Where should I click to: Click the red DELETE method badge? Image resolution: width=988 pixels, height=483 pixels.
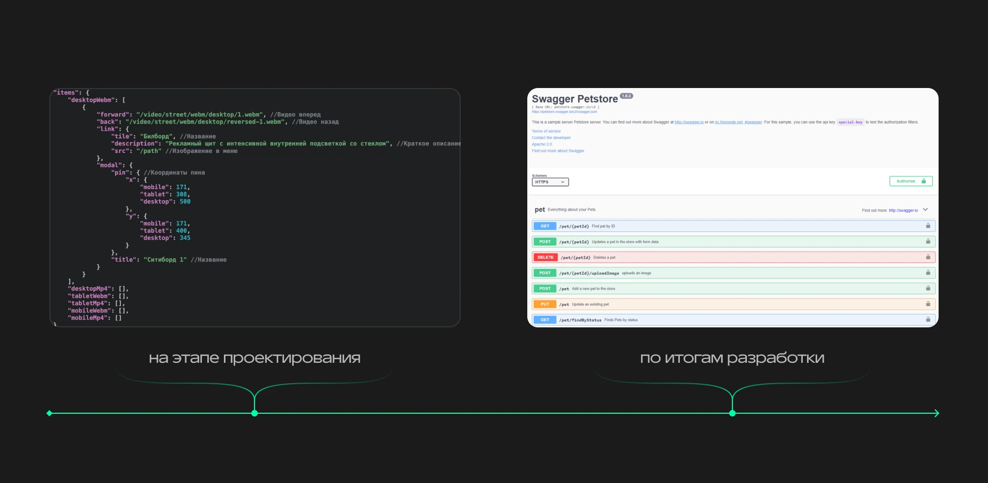(546, 258)
